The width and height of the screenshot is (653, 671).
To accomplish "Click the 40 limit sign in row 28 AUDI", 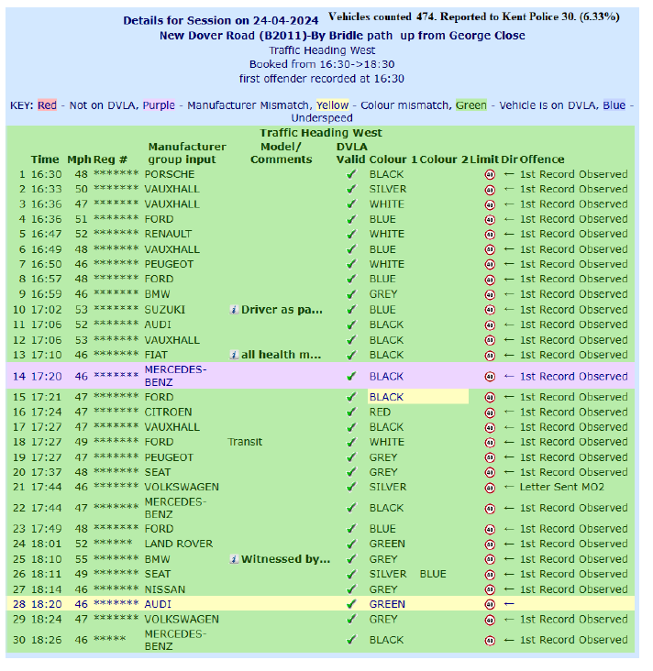I will [x=490, y=604].
